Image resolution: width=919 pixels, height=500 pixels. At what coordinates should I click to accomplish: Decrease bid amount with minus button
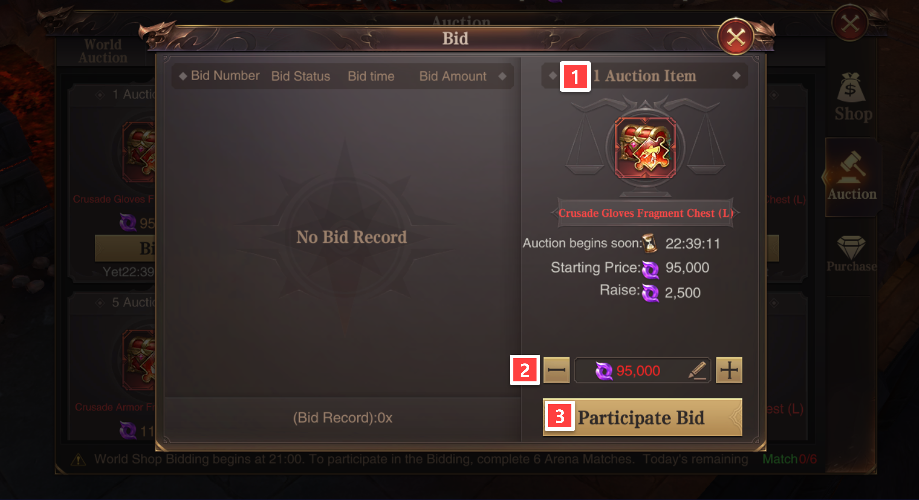tap(556, 370)
